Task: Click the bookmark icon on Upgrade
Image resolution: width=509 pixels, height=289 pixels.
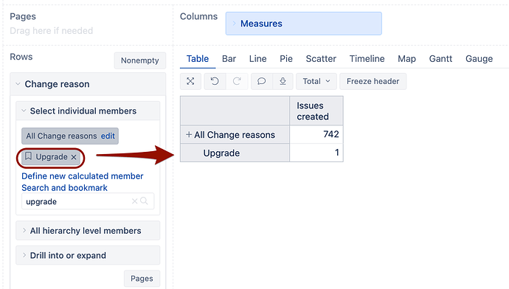Action: [29, 156]
